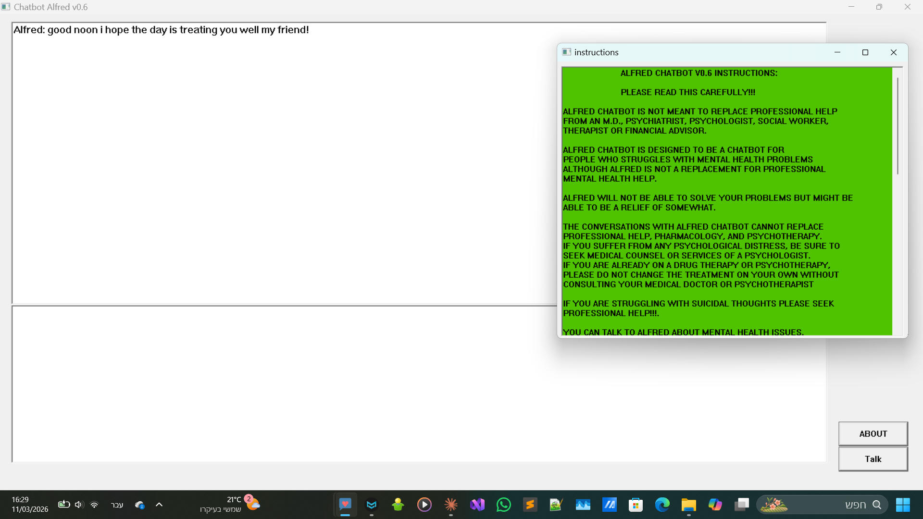This screenshot has height=519, width=923.
Task: Switch the keyboard language indicator עבר
Action: 117,505
